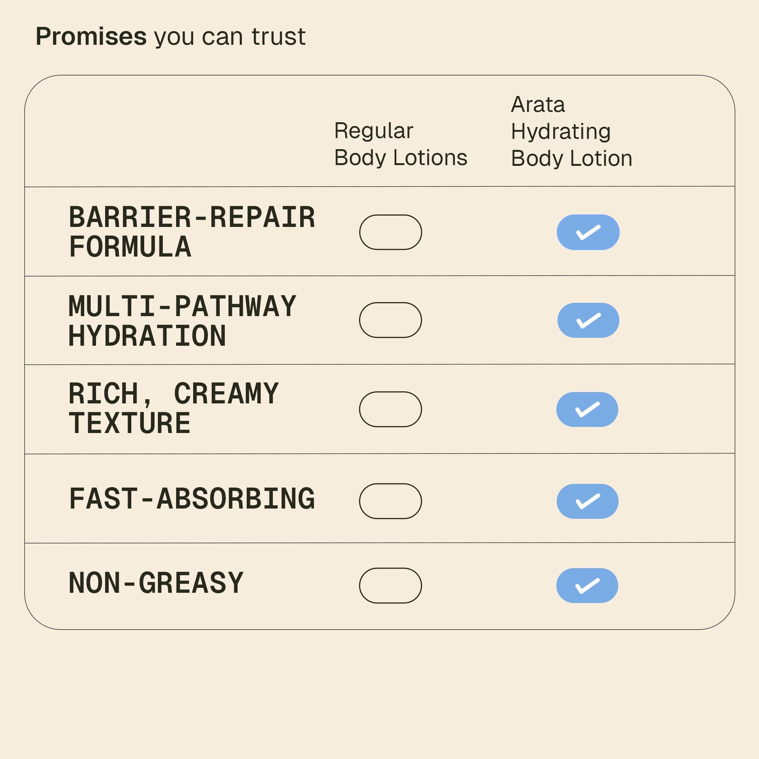Toggle the empty pill for Multi-Pathway Hydration

click(x=391, y=320)
